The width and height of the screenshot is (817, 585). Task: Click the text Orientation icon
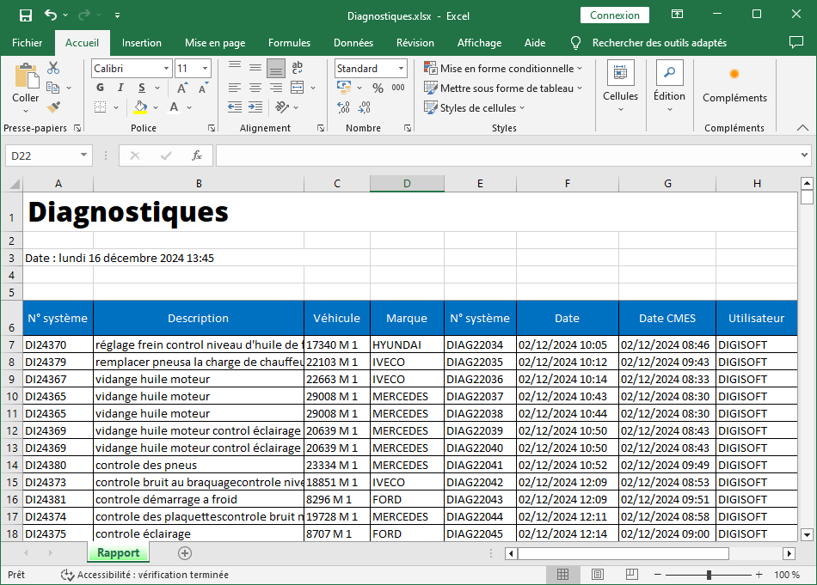coord(282,107)
